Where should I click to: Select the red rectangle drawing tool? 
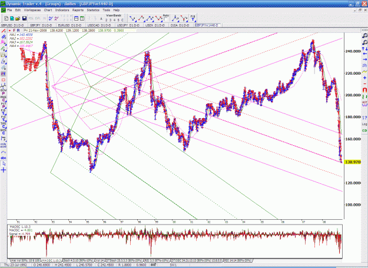[x=4, y=80]
